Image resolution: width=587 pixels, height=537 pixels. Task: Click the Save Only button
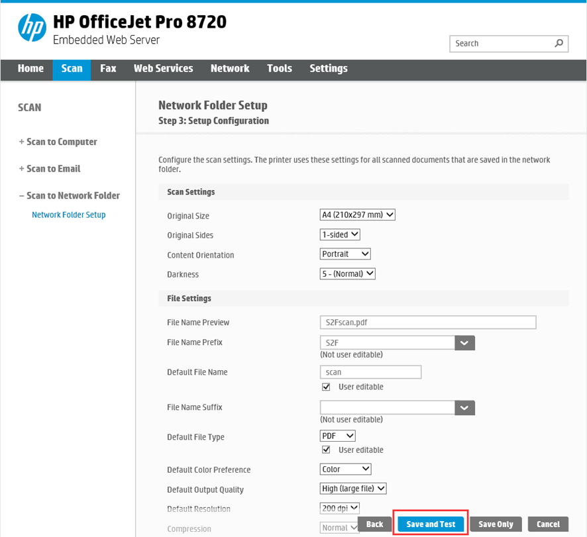(x=496, y=524)
